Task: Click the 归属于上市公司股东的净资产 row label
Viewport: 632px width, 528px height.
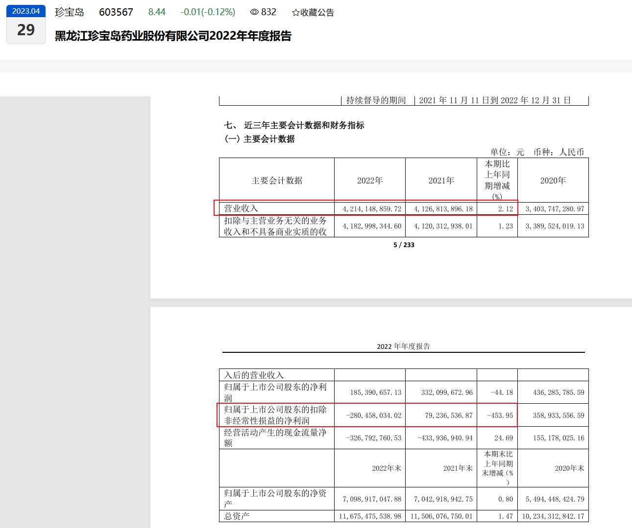Action: pyautogui.click(x=275, y=498)
